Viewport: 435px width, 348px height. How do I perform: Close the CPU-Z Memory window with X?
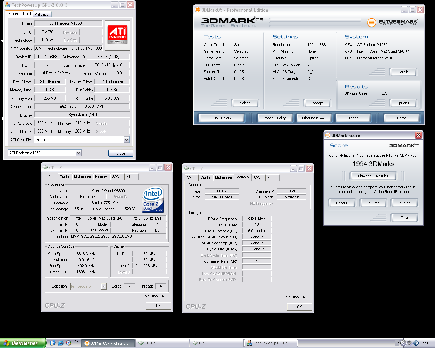(309, 169)
